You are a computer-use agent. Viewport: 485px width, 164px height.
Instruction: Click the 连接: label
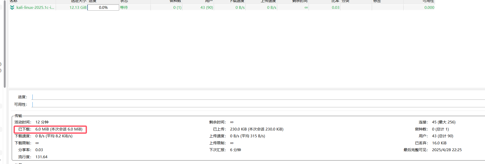pyautogui.click(x=423, y=122)
